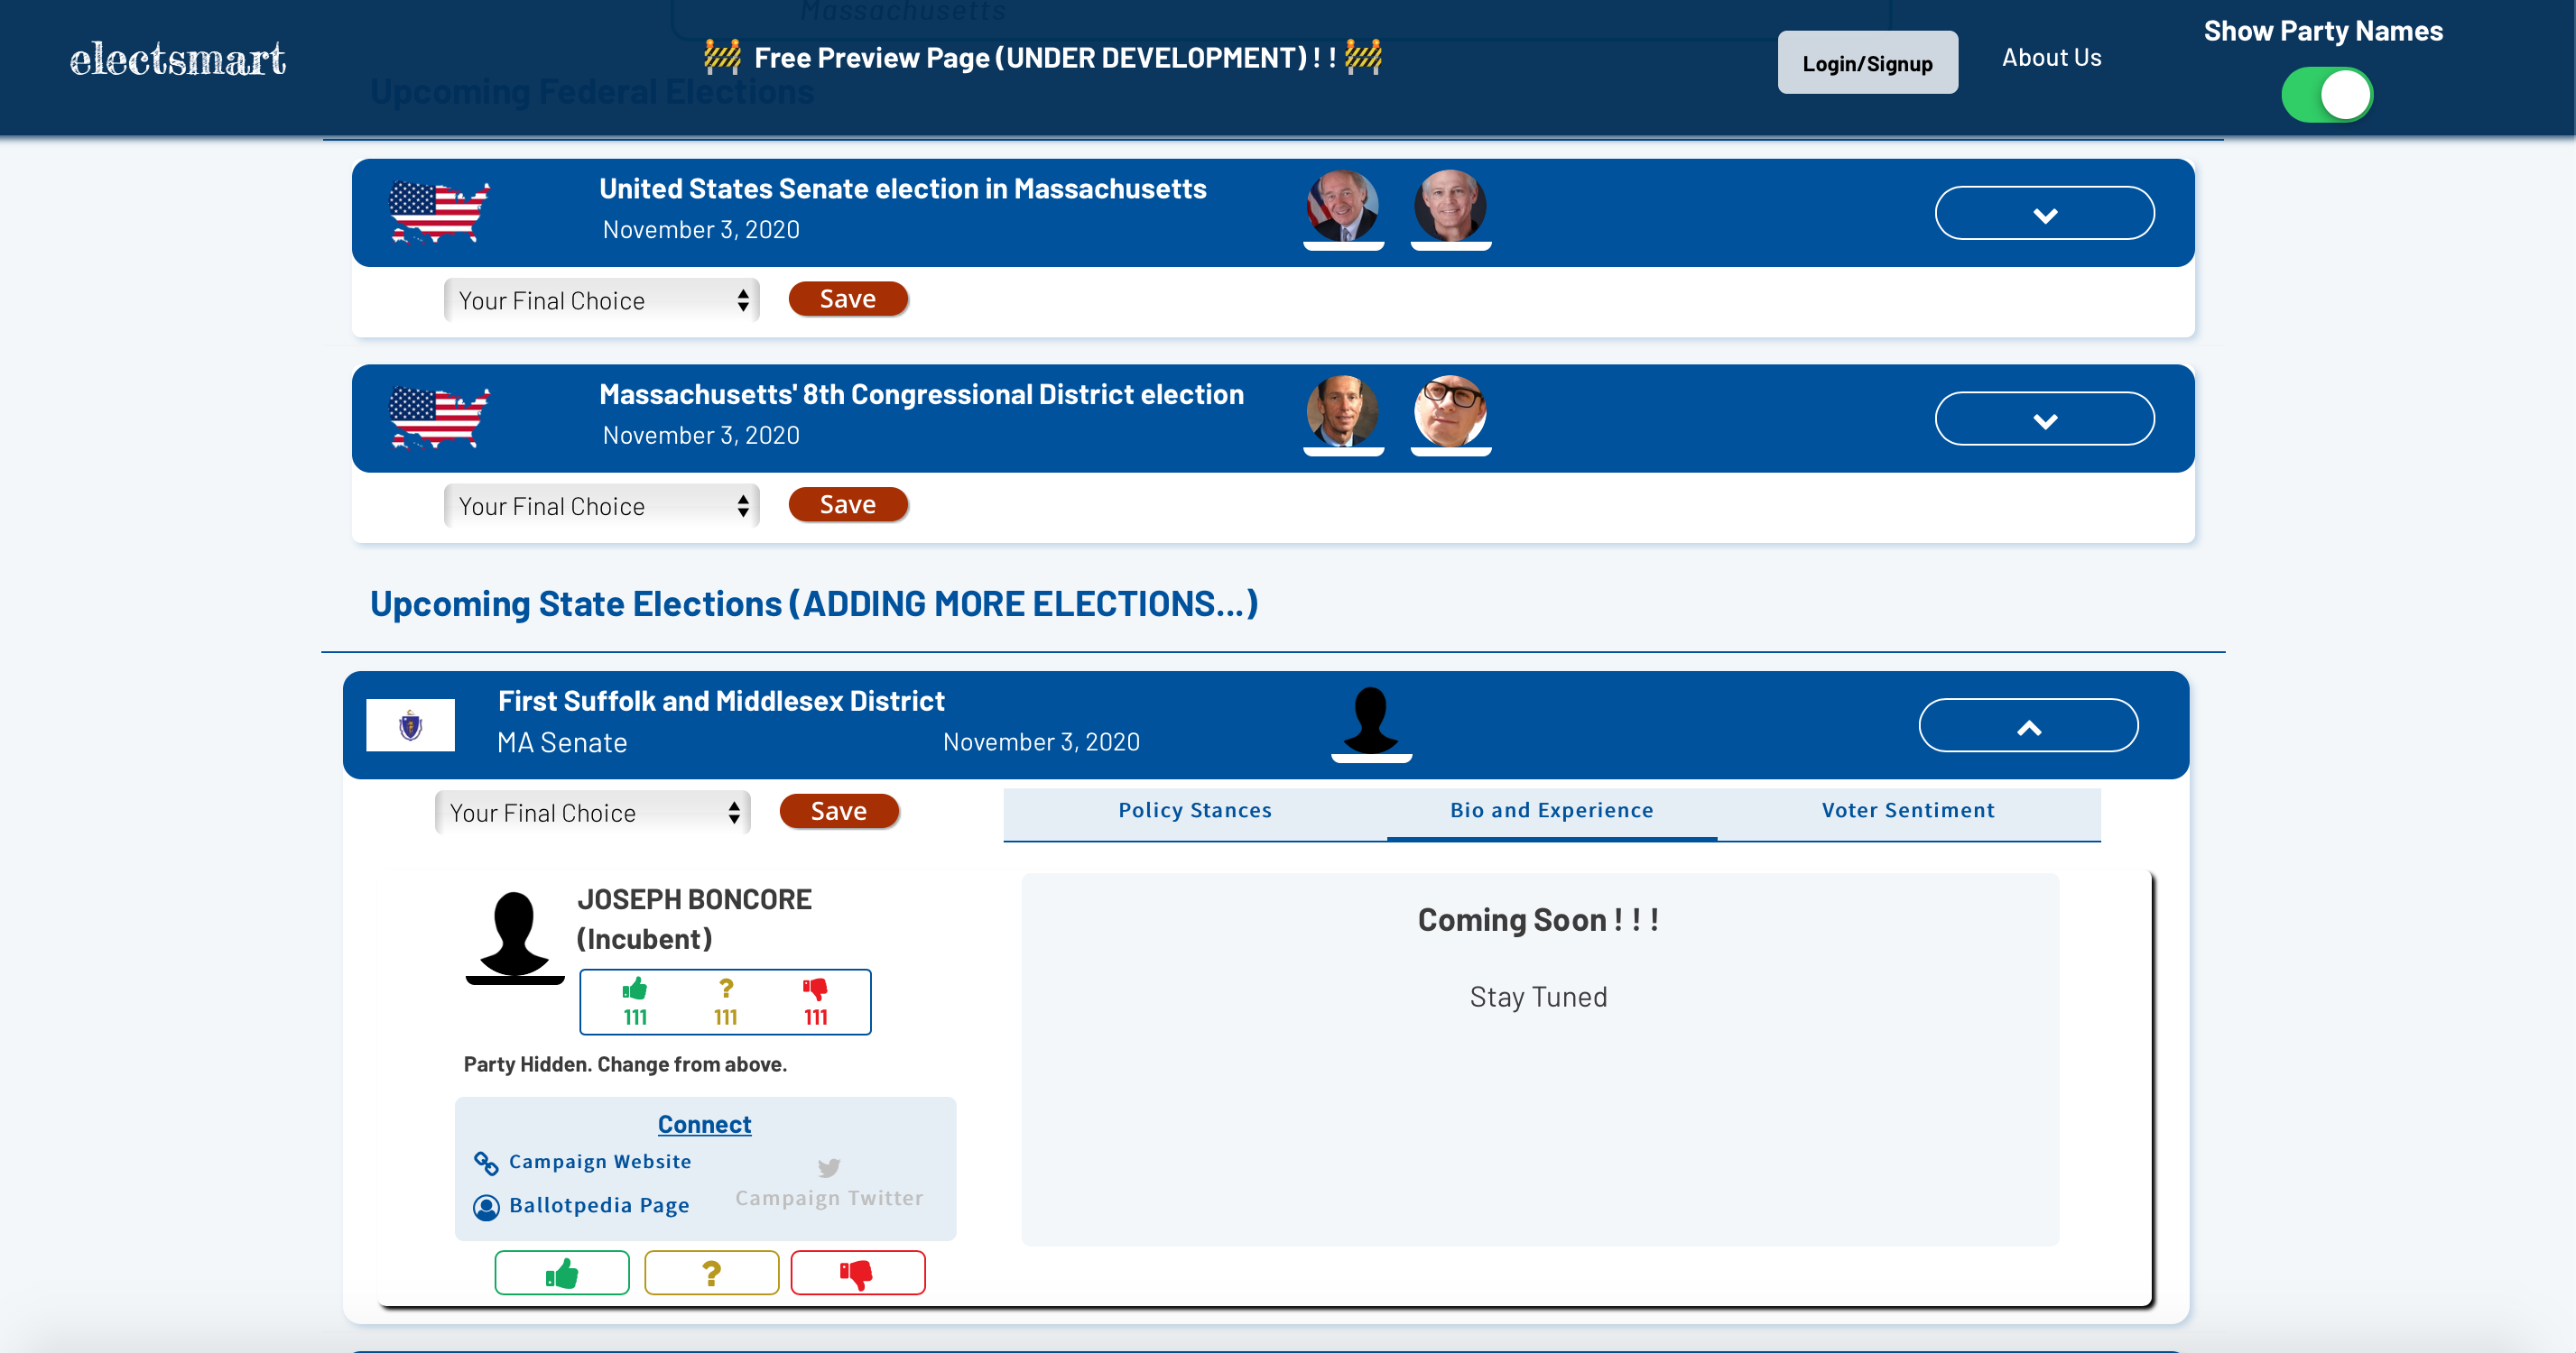Click the Massachusetts state flag icon

point(410,723)
